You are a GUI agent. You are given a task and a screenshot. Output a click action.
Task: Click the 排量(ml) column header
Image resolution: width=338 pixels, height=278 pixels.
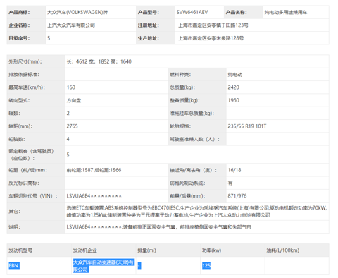pyautogui.click(x=146, y=250)
